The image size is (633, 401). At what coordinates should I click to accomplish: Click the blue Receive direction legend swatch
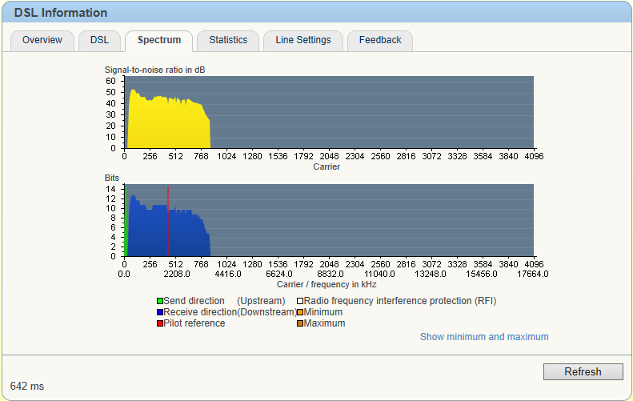click(160, 312)
